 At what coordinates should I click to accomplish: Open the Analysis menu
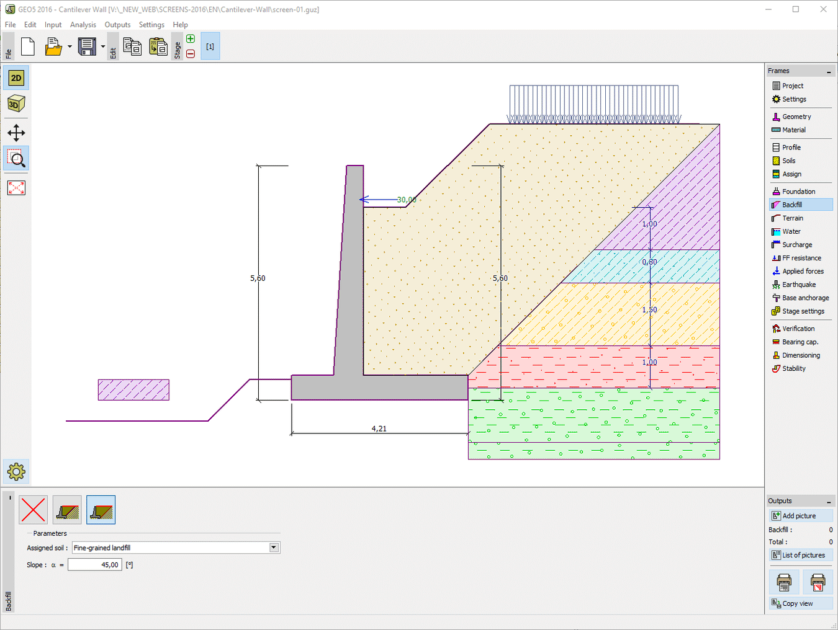[x=83, y=25]
